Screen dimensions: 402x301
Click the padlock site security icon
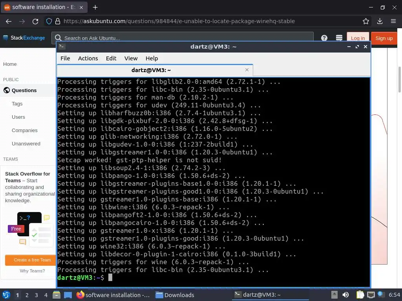[58, 21]
